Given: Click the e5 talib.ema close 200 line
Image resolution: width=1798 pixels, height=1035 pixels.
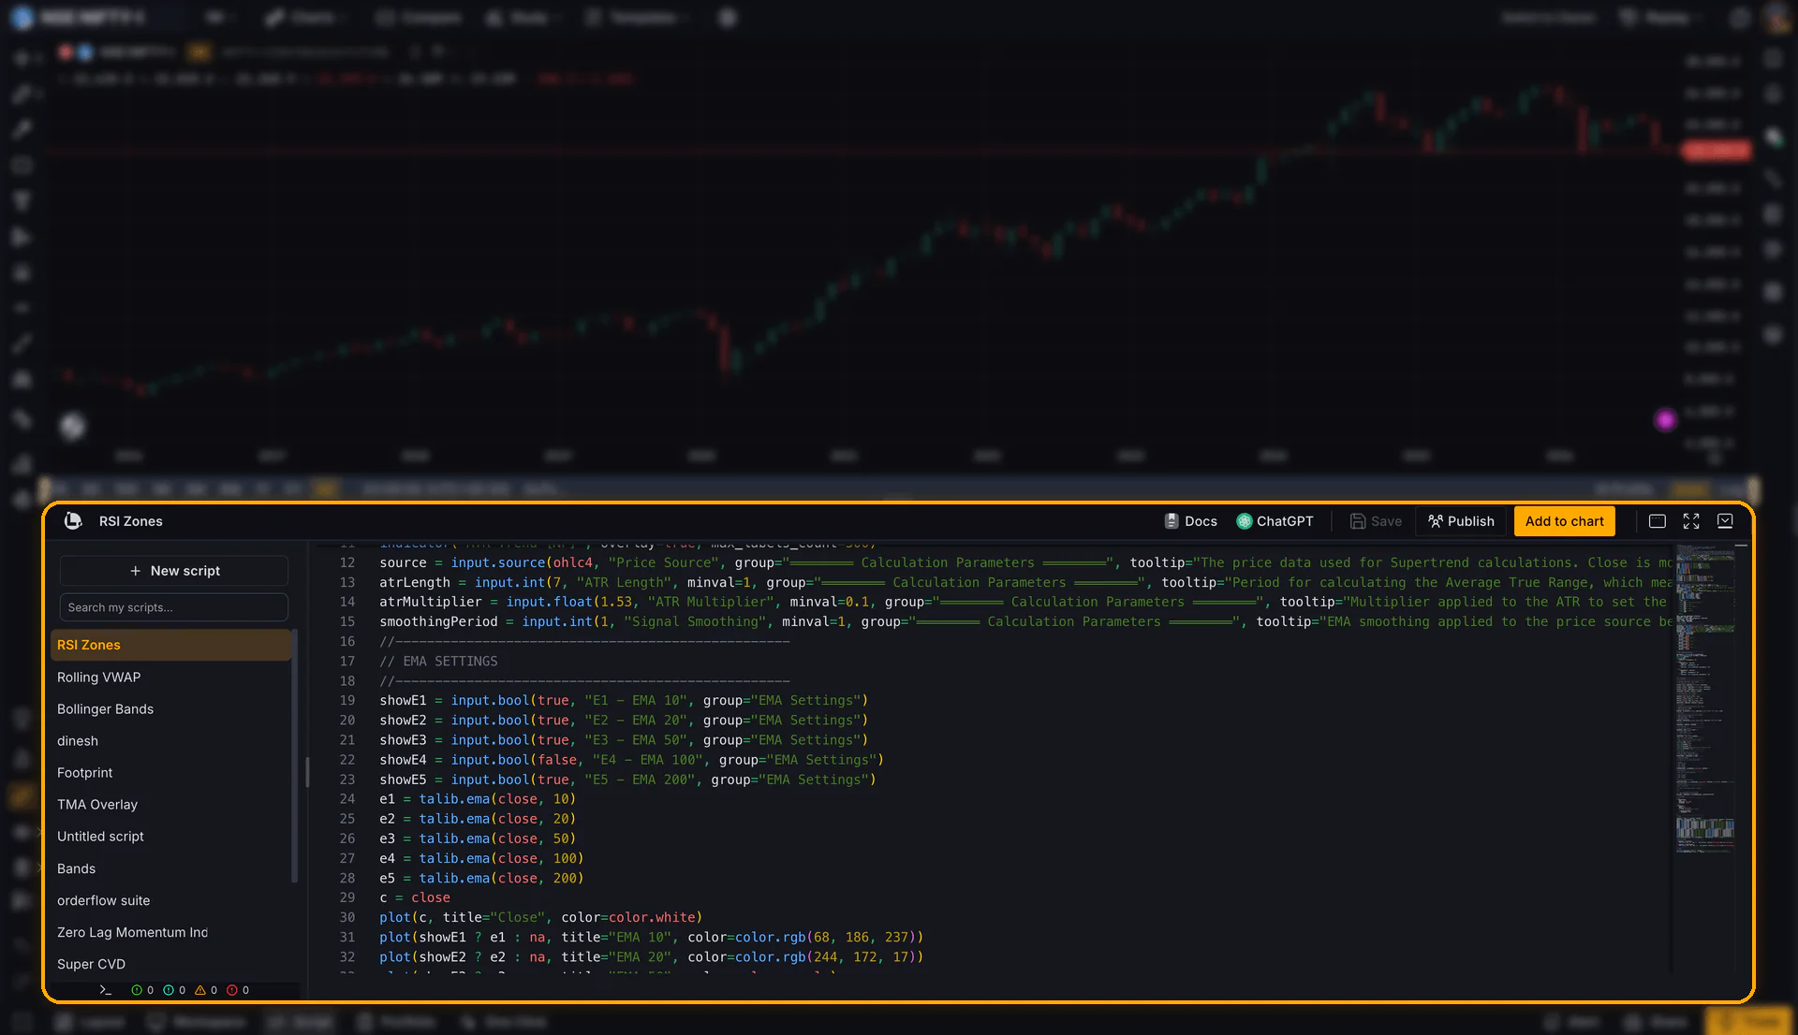Looking at the screenshot, I should click(x=481, y=879).
